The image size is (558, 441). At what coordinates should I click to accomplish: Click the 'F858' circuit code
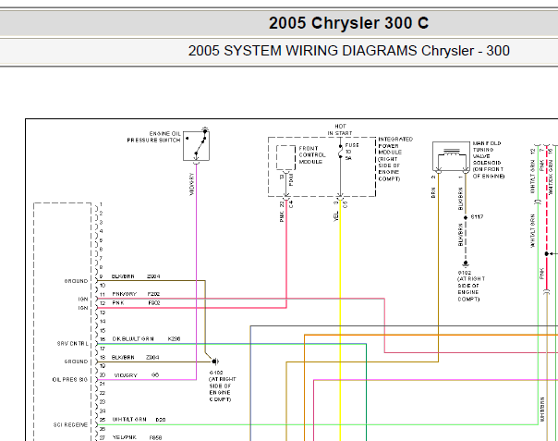[x=155, y=437]
